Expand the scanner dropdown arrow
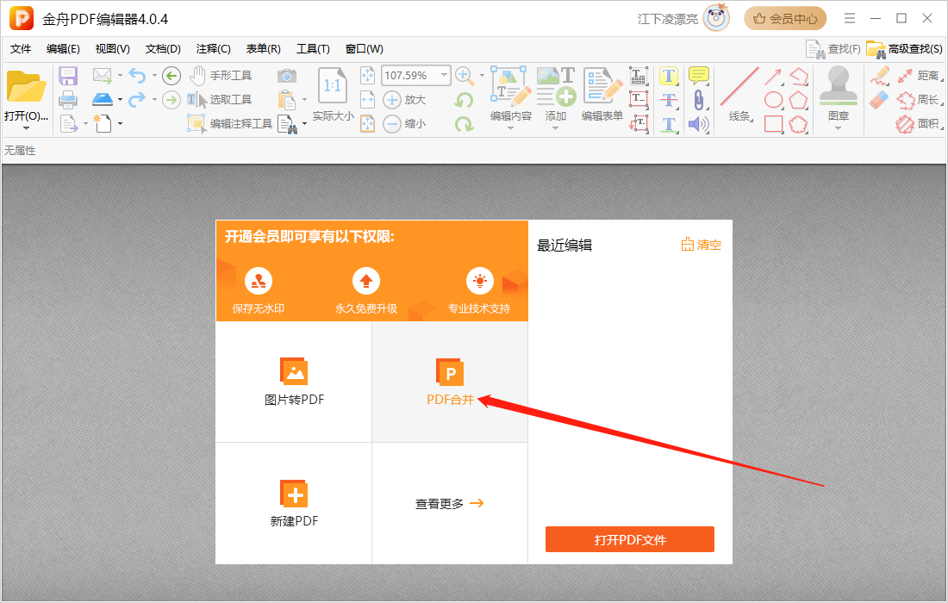 [120, 100]
